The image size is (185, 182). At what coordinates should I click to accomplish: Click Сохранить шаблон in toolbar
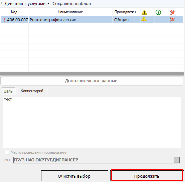(71, 4)
